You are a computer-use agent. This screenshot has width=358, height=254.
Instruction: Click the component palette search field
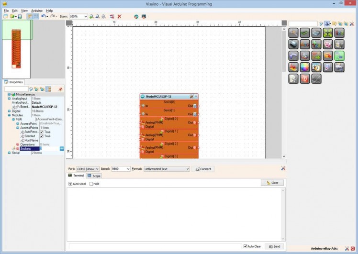click(302, 23)
